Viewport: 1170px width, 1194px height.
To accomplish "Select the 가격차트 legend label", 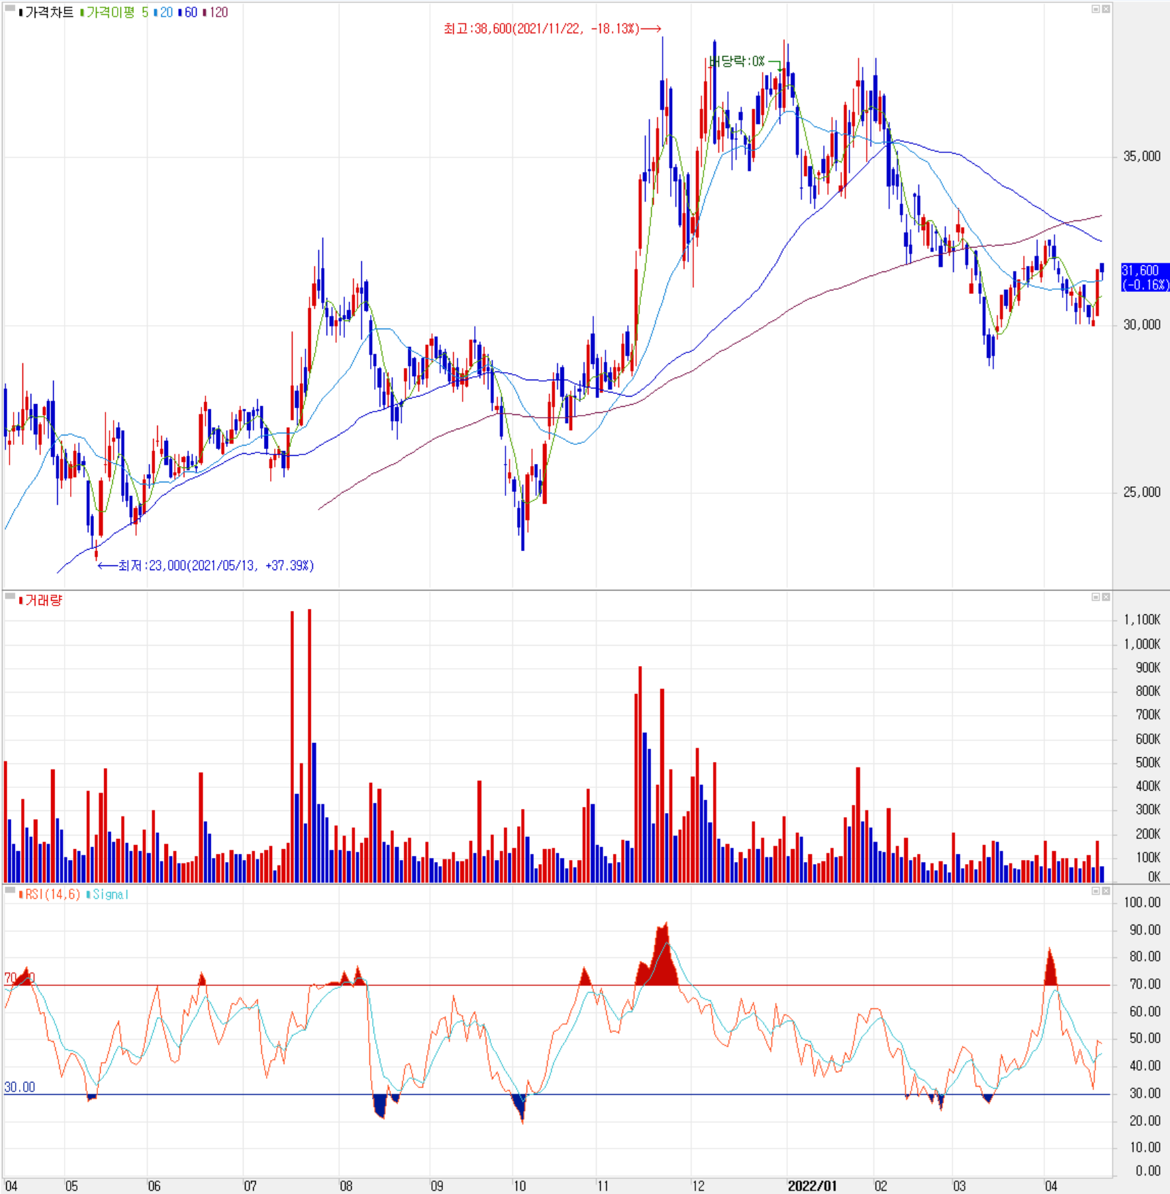I will tap(48, 12).
